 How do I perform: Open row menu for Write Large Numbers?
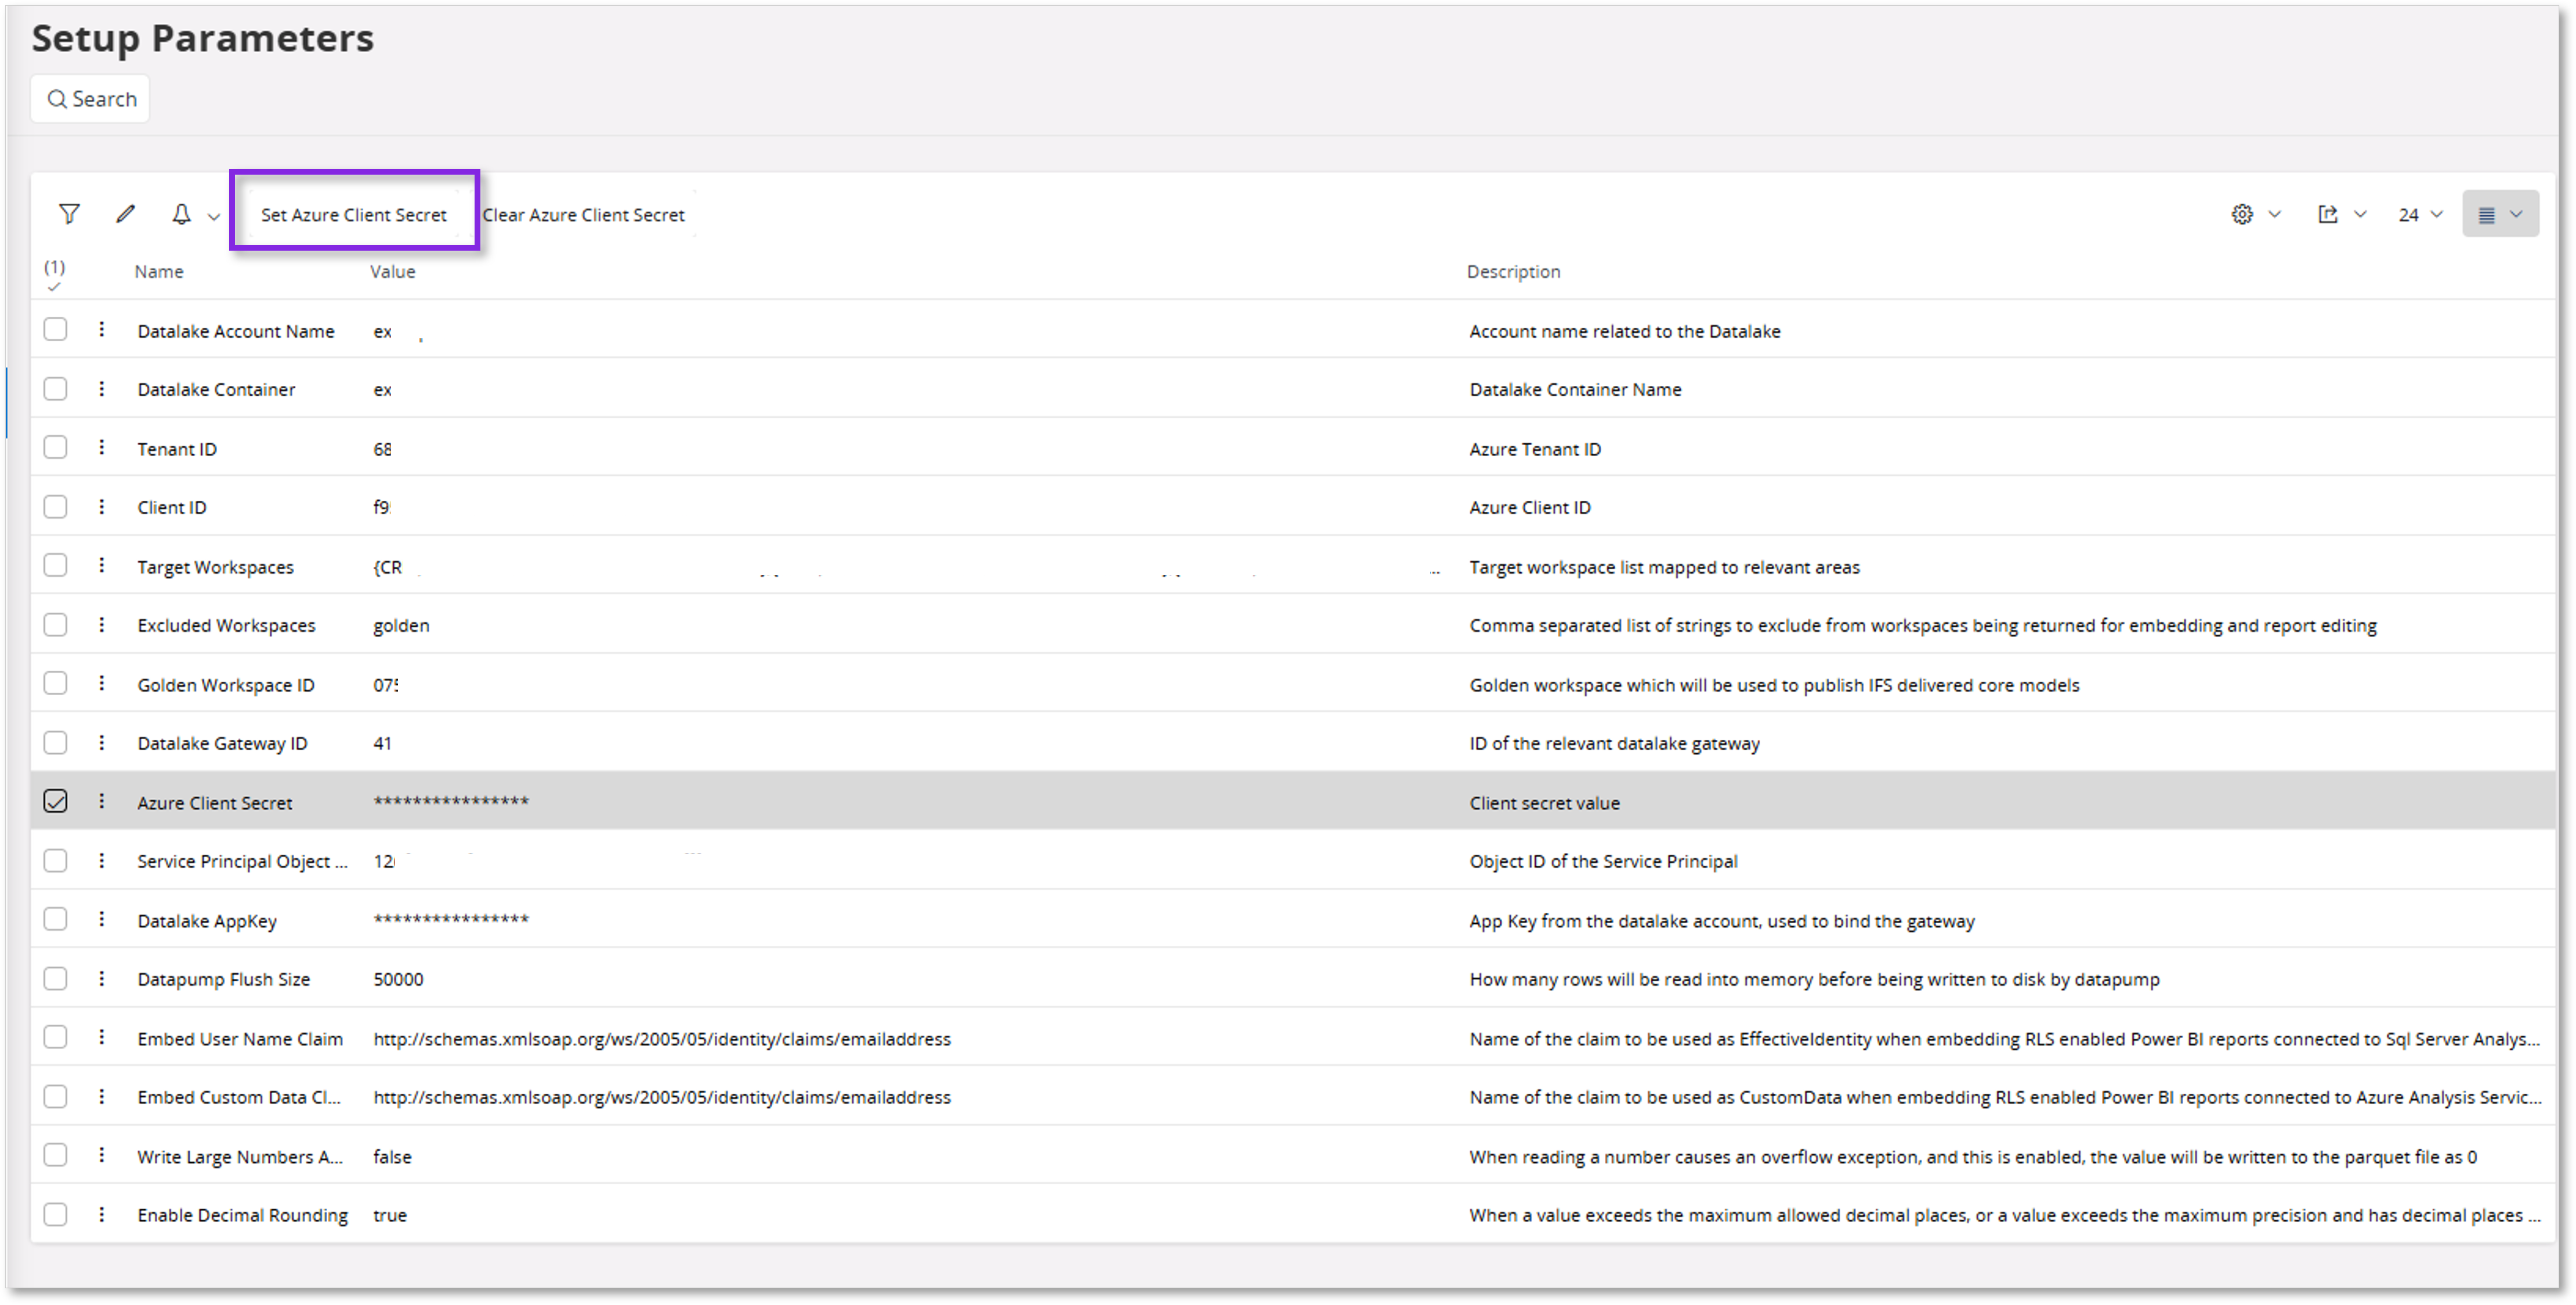click(101, 1155)
